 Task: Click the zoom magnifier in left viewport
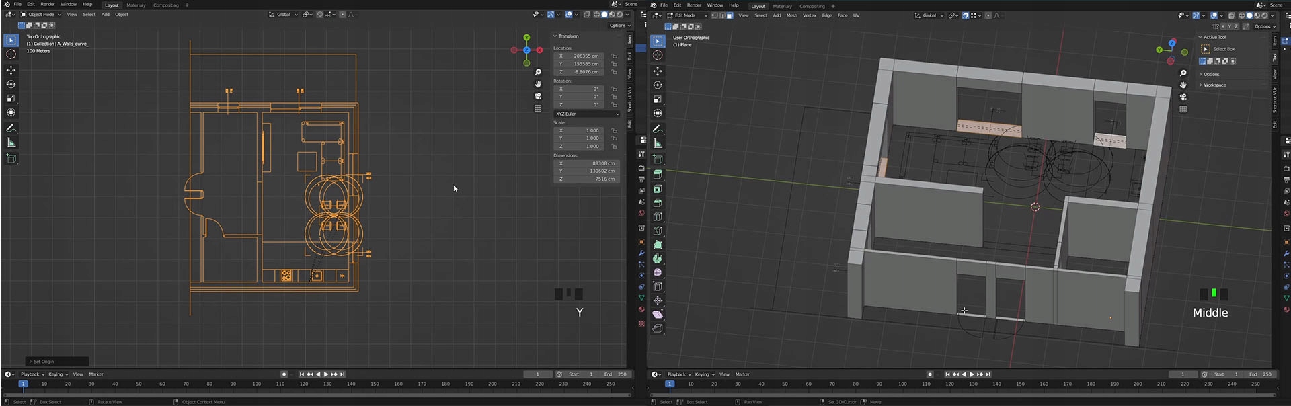click(537, 73)
